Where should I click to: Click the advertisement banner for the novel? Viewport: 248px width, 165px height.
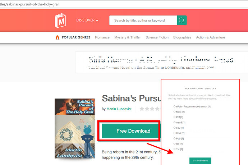pyautogui.click(x=161, y=62)
